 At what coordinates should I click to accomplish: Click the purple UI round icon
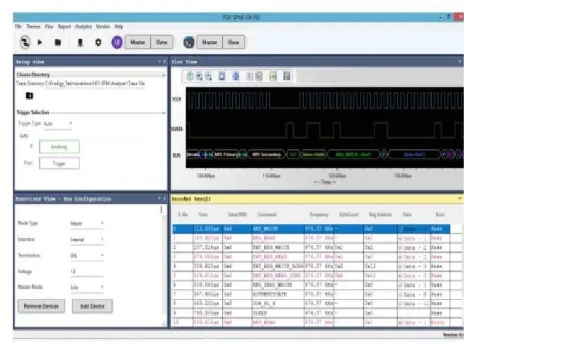coord(117,42)
